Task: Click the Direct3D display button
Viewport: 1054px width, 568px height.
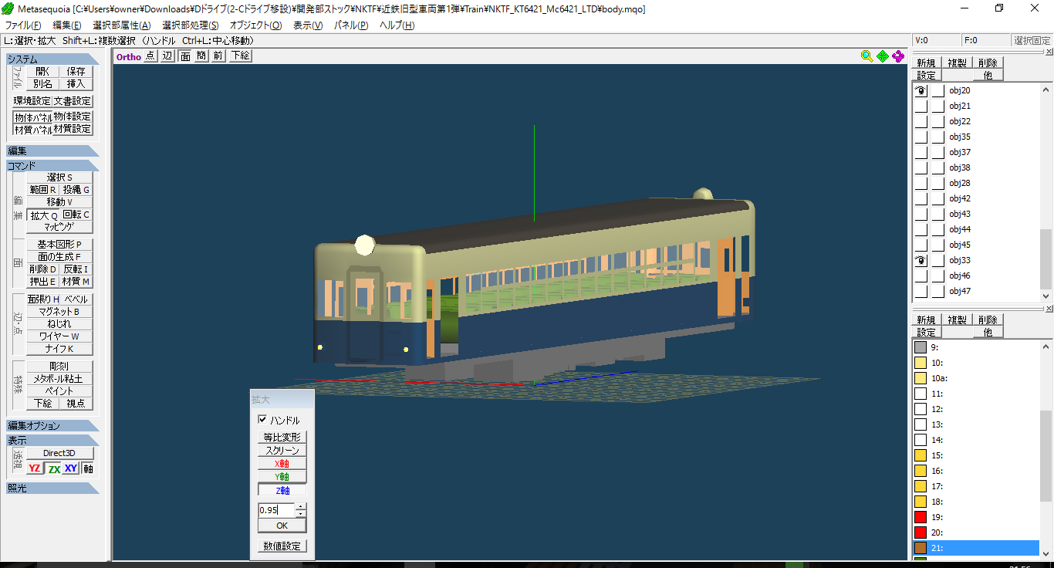Action: pyautogui.click(x=59, y=454)
